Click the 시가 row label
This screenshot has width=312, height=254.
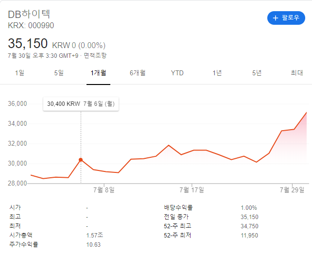tap(15, 207)
